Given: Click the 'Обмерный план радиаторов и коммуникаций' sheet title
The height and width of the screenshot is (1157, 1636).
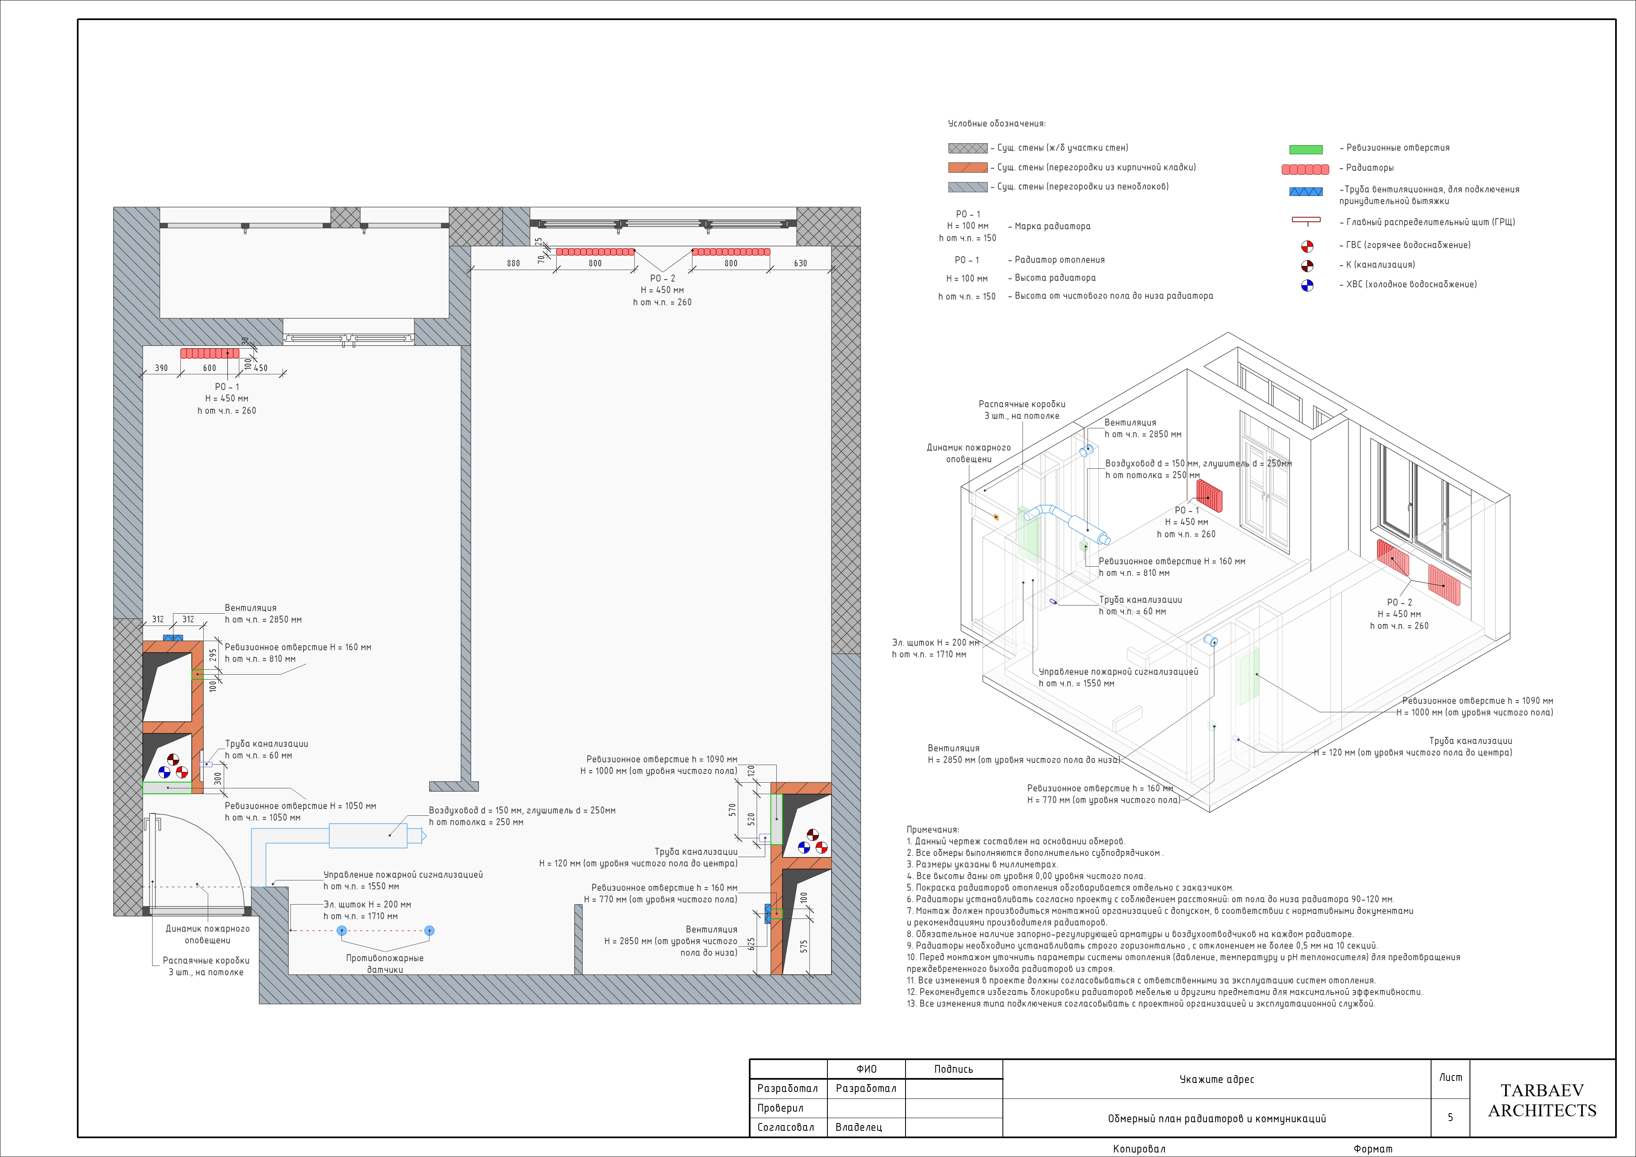Looking at the screenshot, I should click(x=1216, y=1119).
